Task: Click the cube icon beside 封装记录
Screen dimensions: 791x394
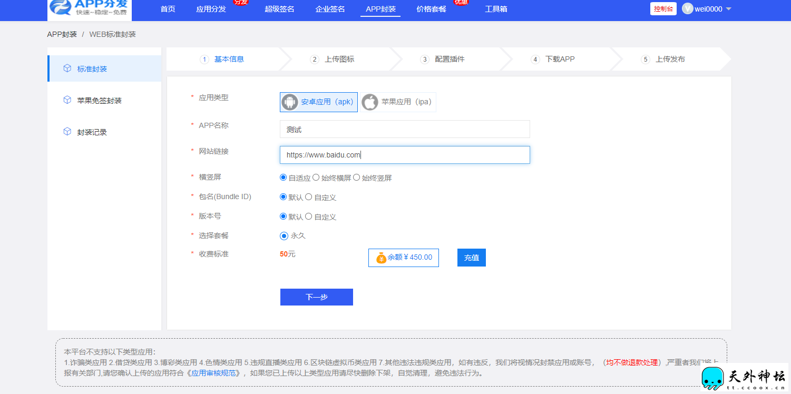Action: [67, 132]
